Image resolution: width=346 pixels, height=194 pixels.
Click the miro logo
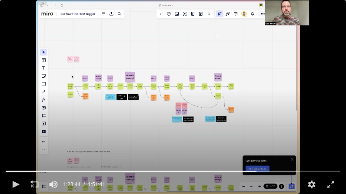(47, 13)
